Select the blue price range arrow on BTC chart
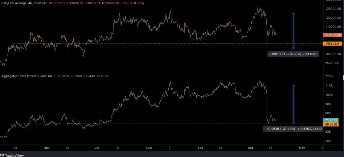Screen dimensions: 344x157 pos(293,31)
